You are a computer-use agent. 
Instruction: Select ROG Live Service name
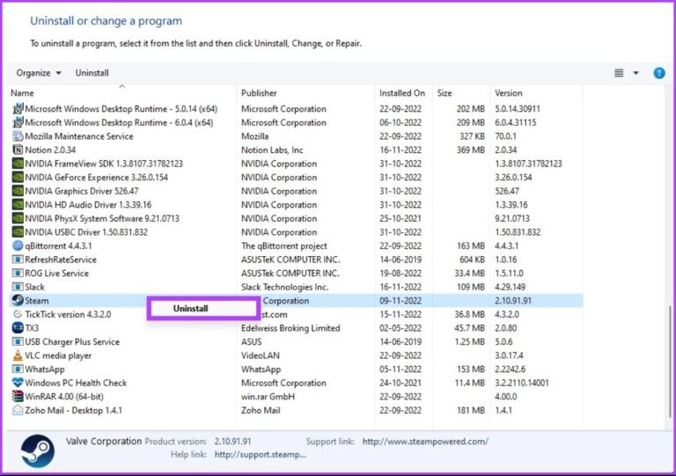point(56,273)
